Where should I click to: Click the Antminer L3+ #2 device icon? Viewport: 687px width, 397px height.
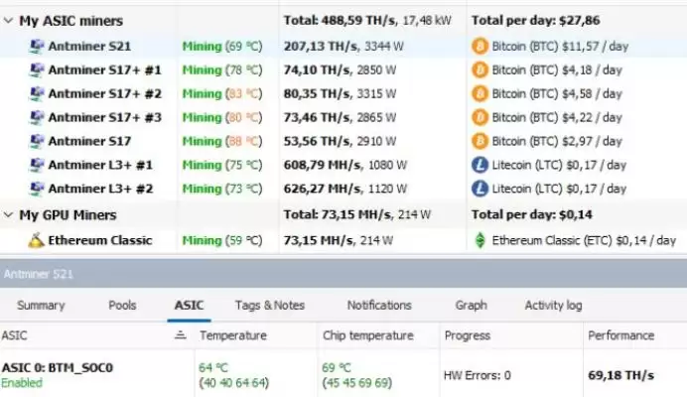[x=37, y=189]
